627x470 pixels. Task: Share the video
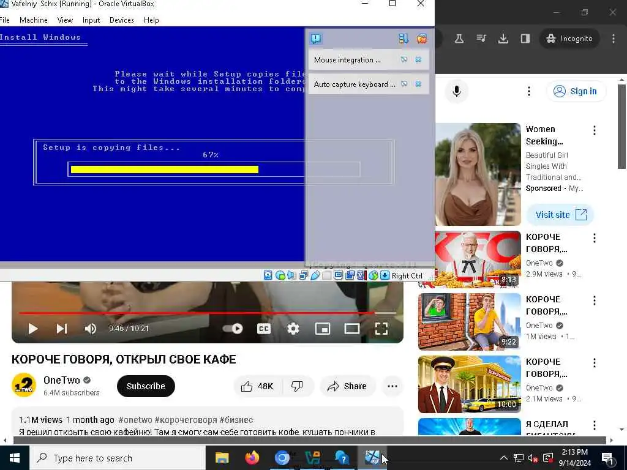tap(347, 386)
